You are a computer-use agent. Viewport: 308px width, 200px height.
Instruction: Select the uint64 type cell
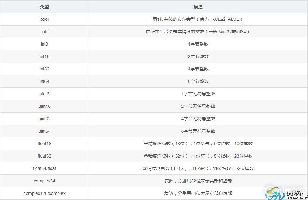point(44,131)
